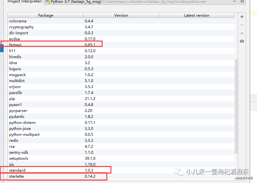Click the Latest version column header

(x=197, y=15)
